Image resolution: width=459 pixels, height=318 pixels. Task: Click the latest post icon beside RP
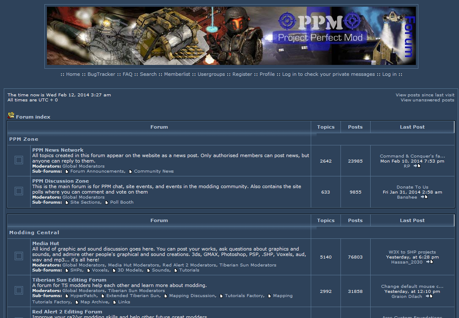(417, 166)
